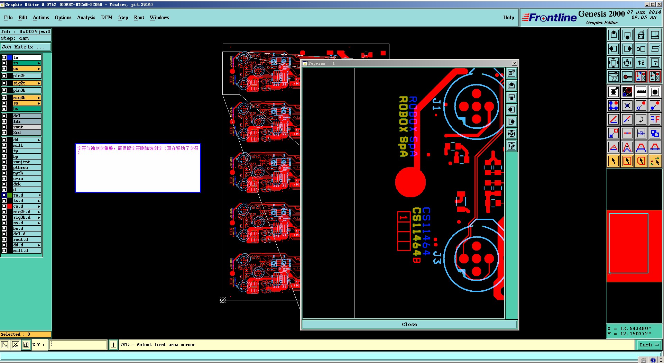Toggle the checkbox for layer to.d
This screenshot has width=664, height=363.
click(4, 195)
